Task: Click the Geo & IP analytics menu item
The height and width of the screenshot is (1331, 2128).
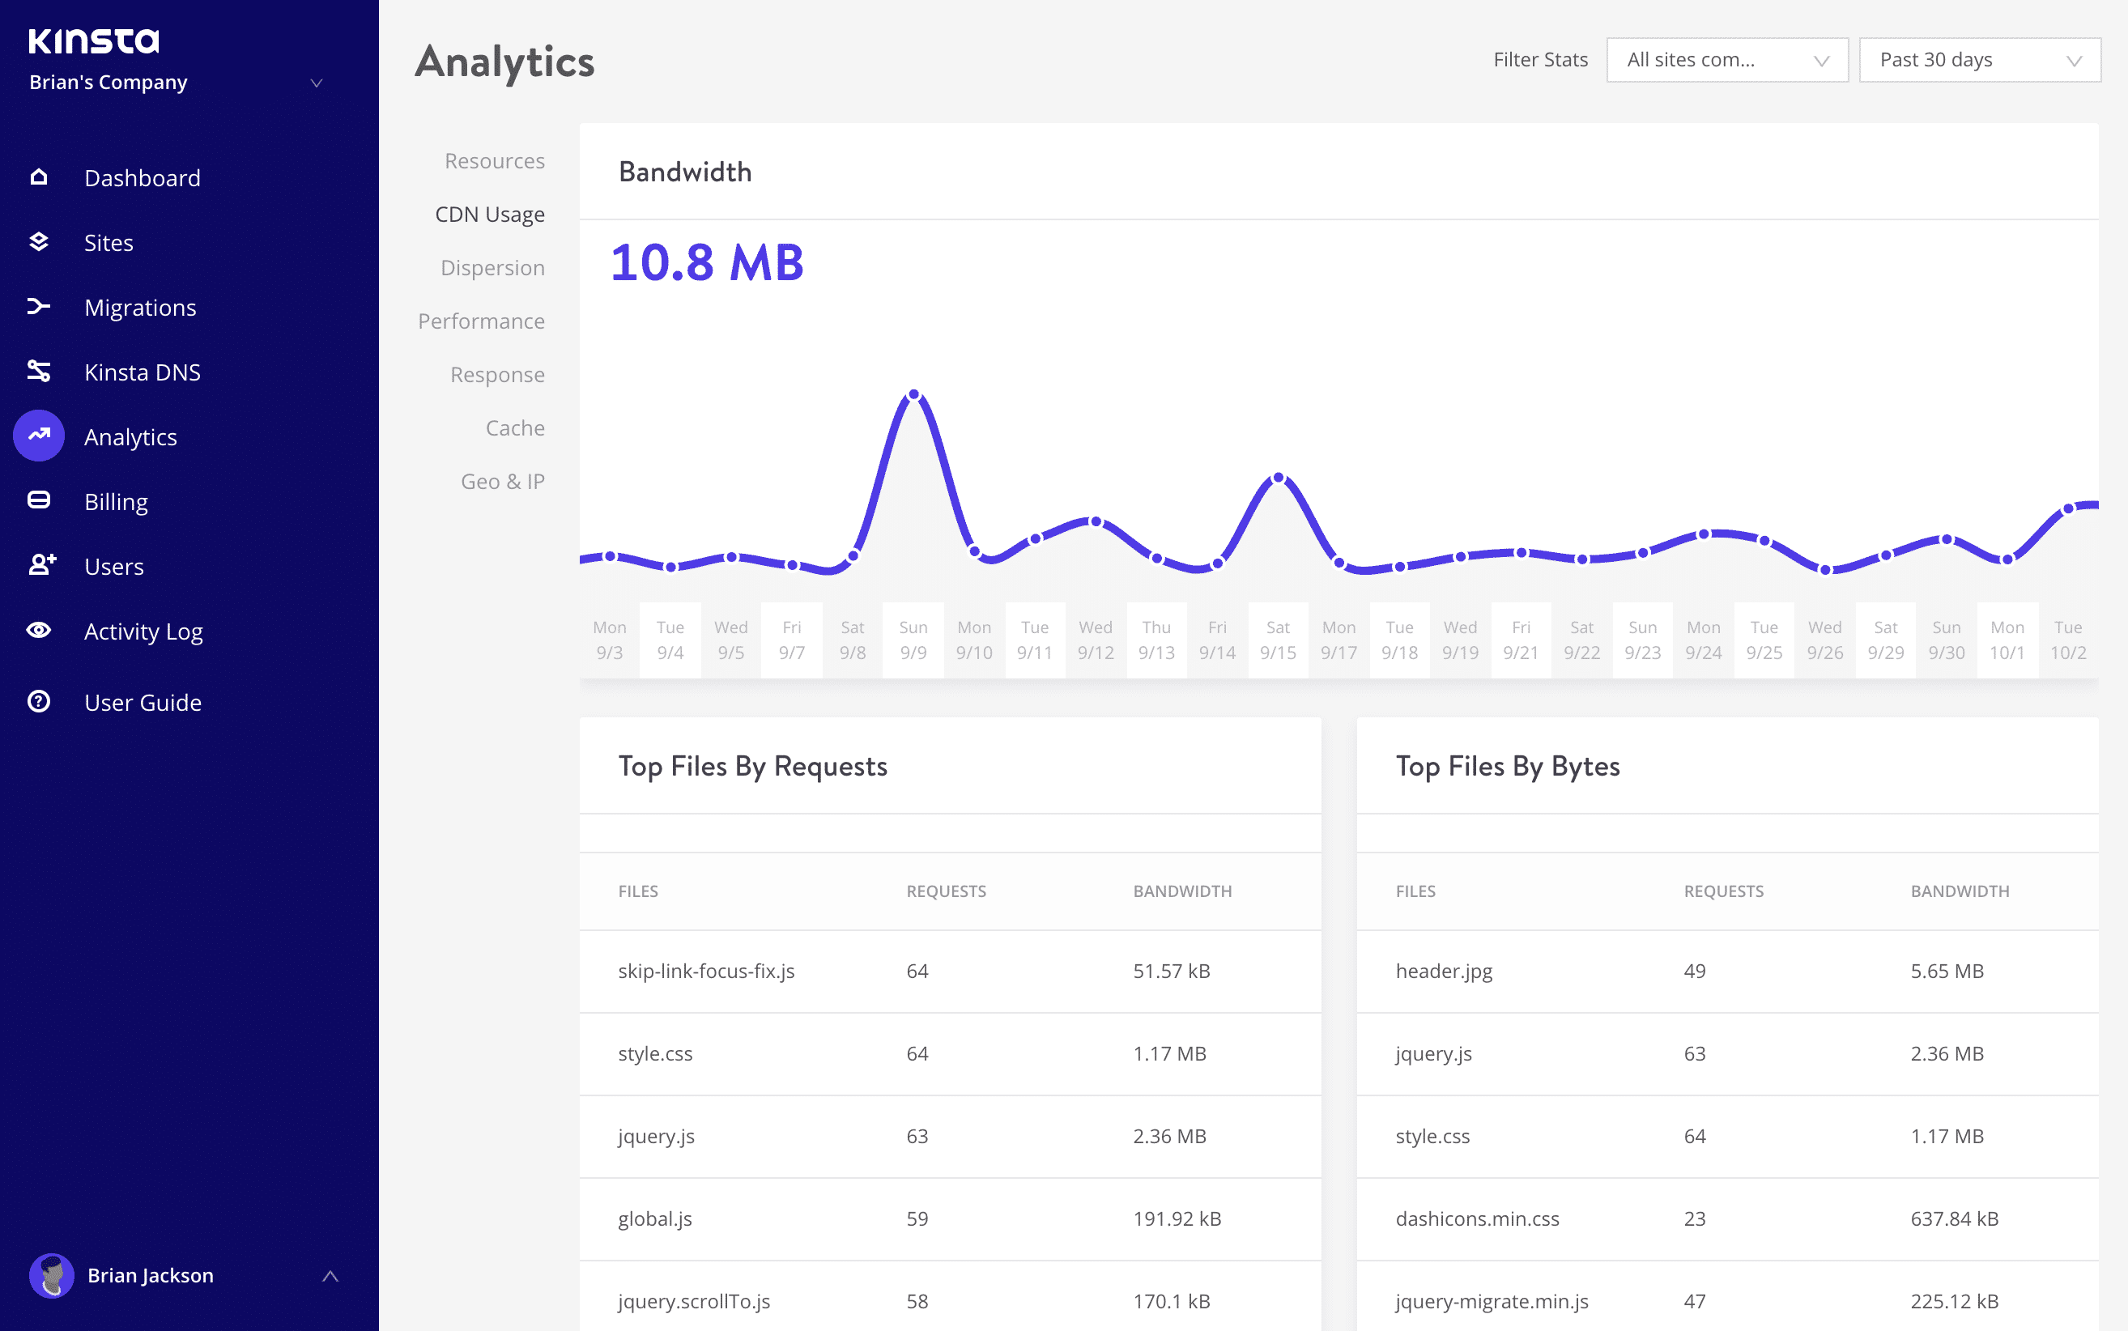Action: pos(503,480)
